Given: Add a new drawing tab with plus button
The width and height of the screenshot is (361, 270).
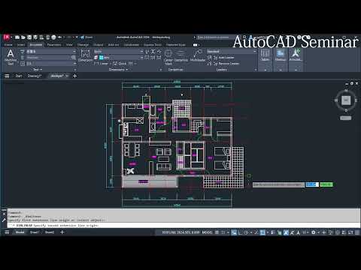Looking at the screenshot, I should click(74, 76).
